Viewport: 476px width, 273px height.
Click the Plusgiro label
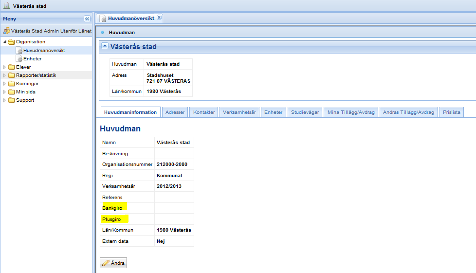(x=111, y=219)
